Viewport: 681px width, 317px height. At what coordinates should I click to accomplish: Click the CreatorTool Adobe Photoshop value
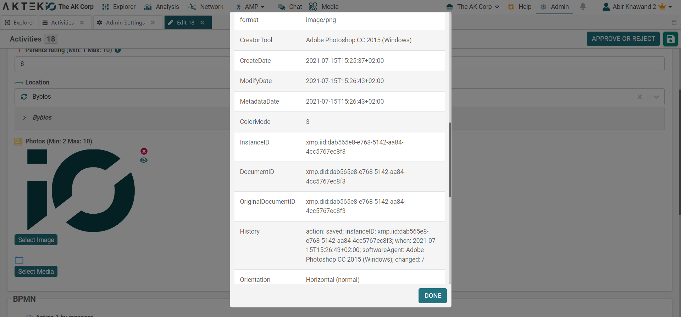click(x=359, y=40)
